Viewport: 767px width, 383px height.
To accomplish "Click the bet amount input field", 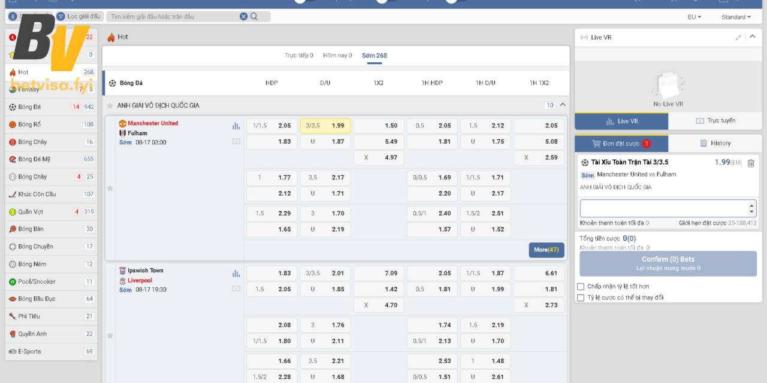I will tap(663, 208).
